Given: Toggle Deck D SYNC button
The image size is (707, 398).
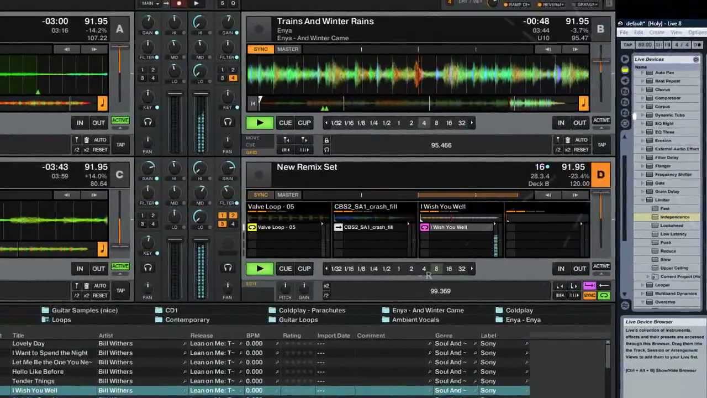Looking at the screenshot, I should point(260,195).
